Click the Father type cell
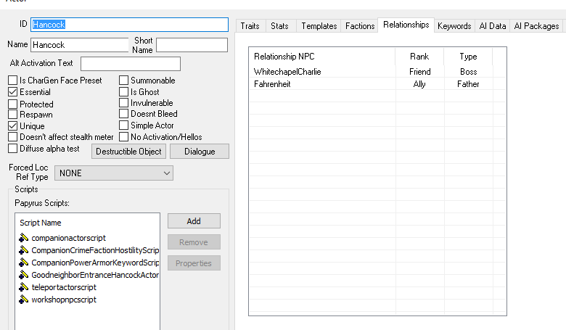566x330 pixels. pos(468,84)
